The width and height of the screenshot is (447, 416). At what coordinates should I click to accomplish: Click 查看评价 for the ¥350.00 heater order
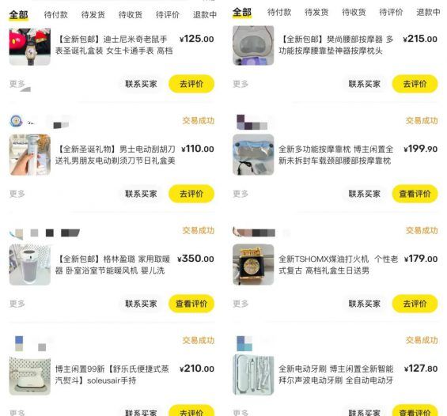coord(191,304)
